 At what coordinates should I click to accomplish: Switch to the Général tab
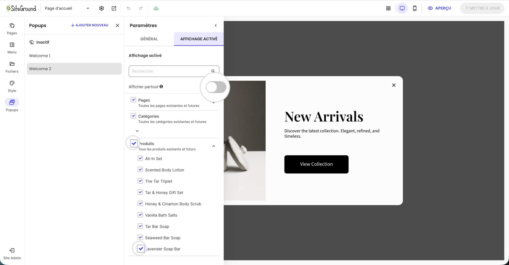[x=149, y=39]
